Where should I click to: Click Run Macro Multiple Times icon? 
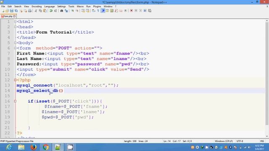coord(145,11)
